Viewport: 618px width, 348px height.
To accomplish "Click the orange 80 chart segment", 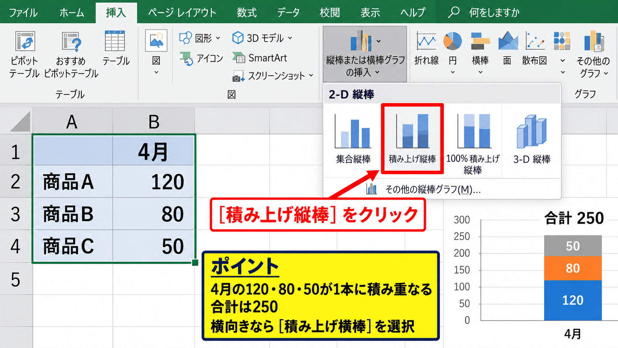I will pos(573,268).
